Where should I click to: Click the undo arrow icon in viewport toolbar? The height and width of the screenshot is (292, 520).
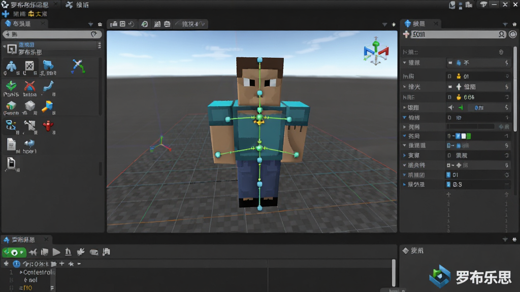point(132,24)
